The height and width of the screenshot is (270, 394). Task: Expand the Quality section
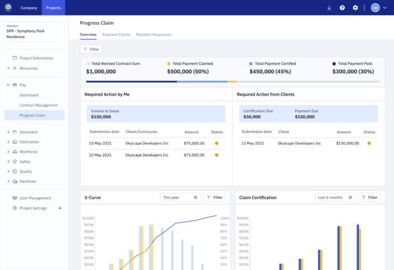pyautogui.click(x=8, y=171)
